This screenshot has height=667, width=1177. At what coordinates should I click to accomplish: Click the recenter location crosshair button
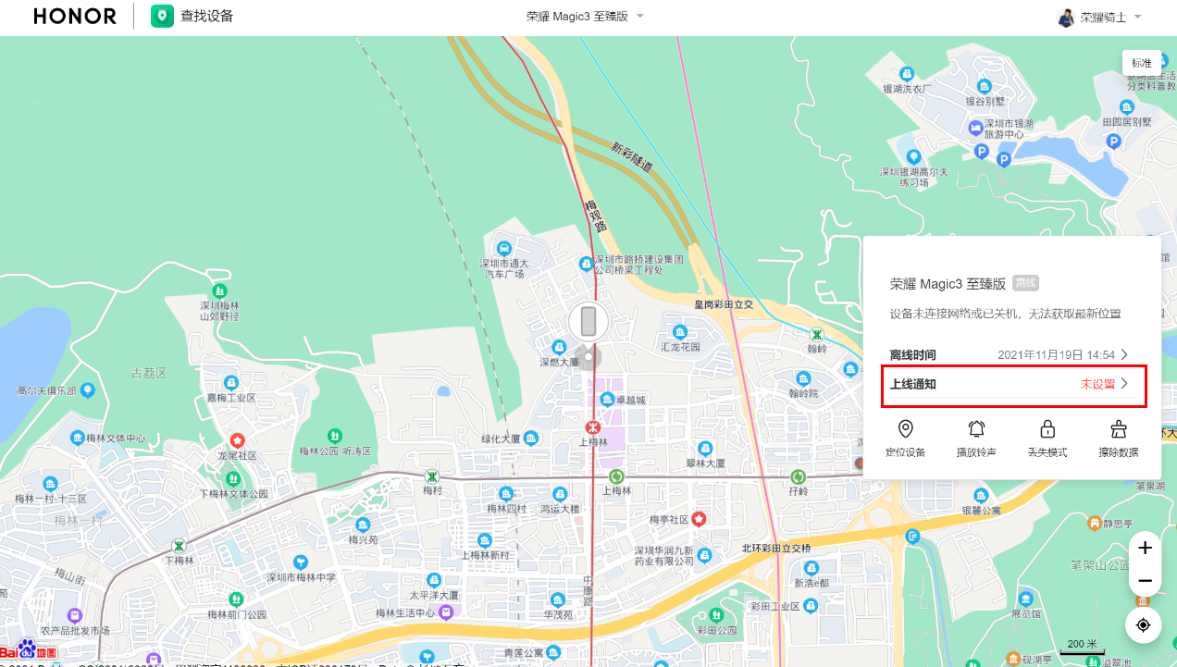coord(1144,625)
